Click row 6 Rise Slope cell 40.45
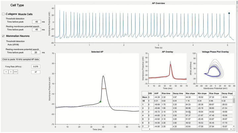This screenshot has width=238, height=133. click(215, 123)
